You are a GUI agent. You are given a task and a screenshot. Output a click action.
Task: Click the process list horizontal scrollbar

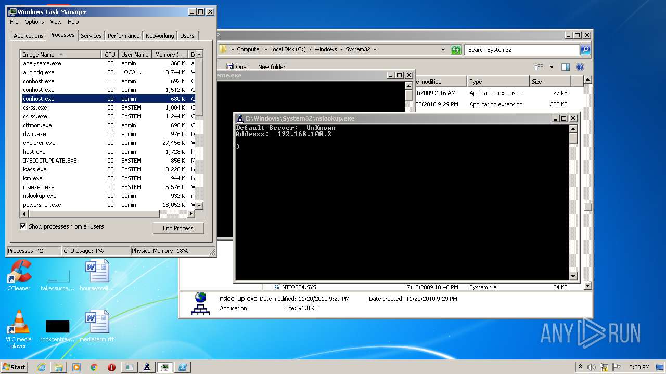pos(107,214)
